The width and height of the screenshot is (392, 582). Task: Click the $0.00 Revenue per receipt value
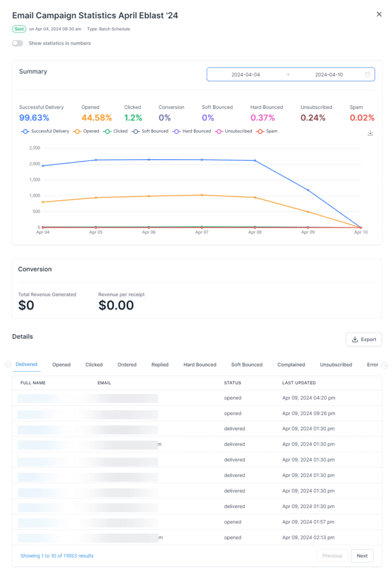click(116, 305)
